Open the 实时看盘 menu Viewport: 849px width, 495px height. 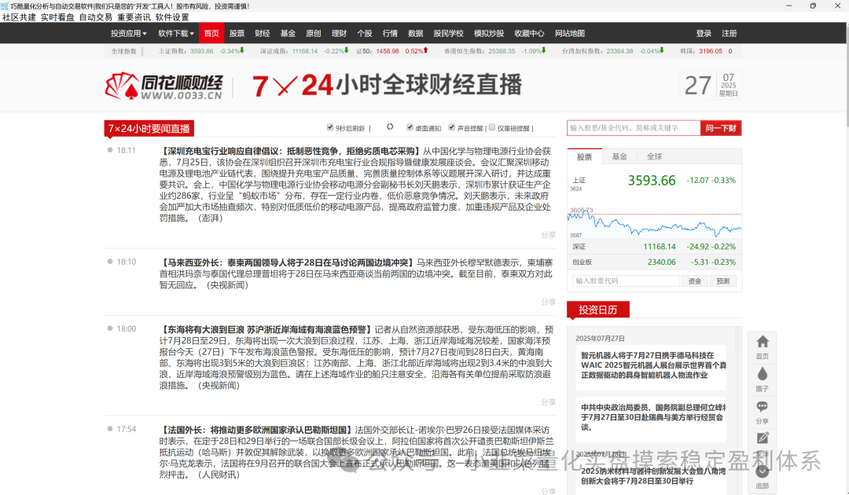tap(57, 17)
